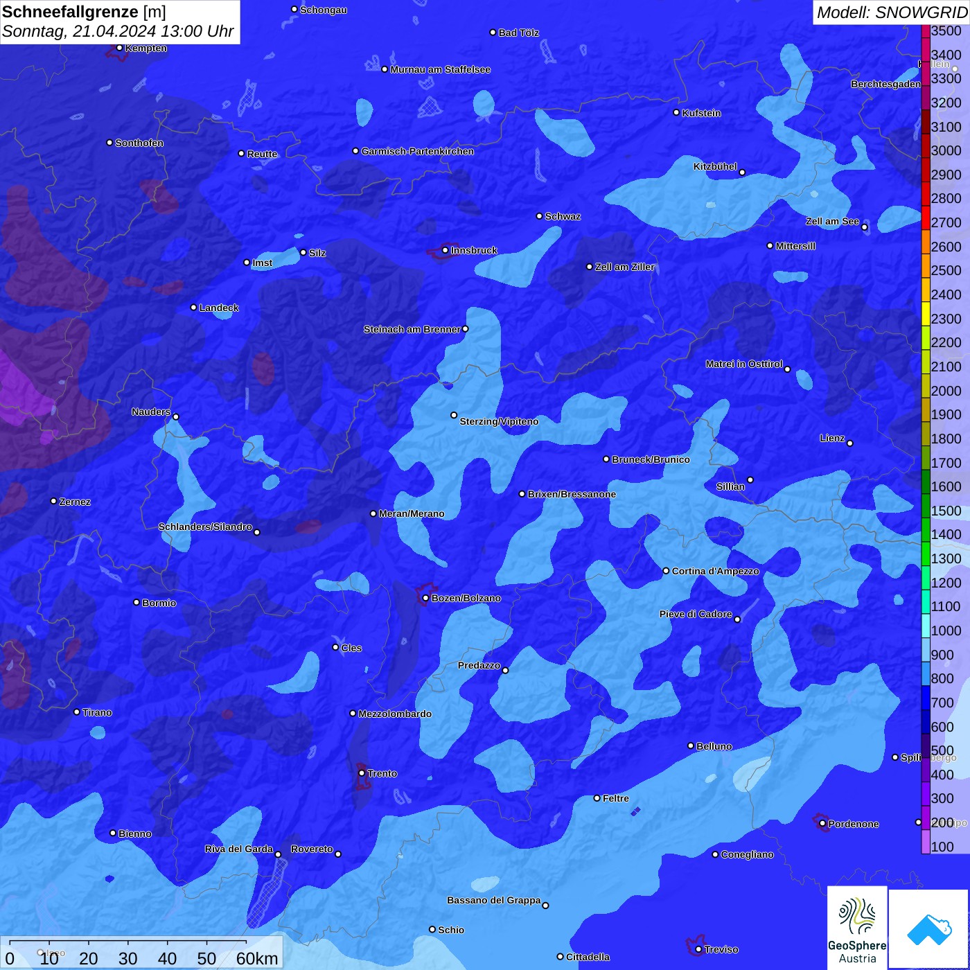Click the Rovereto town label

(x=312, y=849)
